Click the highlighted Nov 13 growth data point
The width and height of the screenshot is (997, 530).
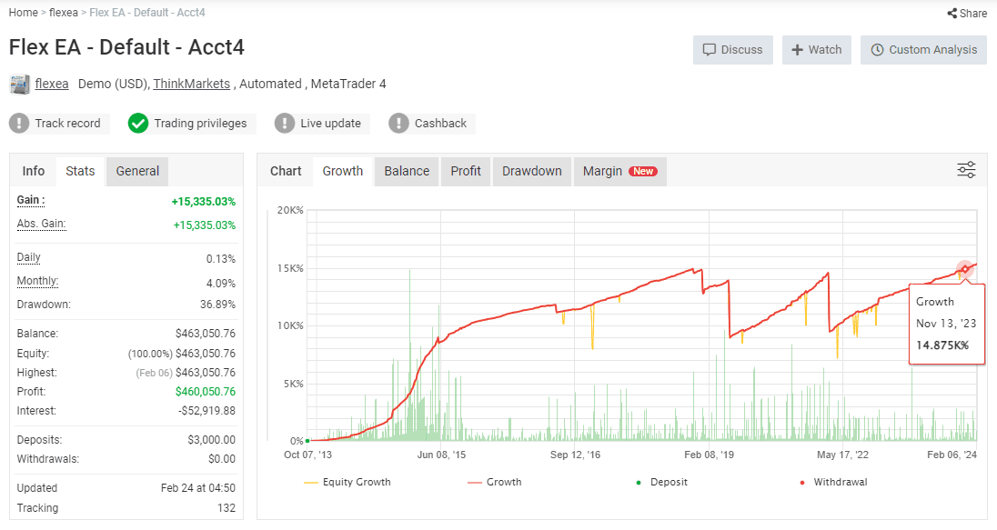[964, 269]
